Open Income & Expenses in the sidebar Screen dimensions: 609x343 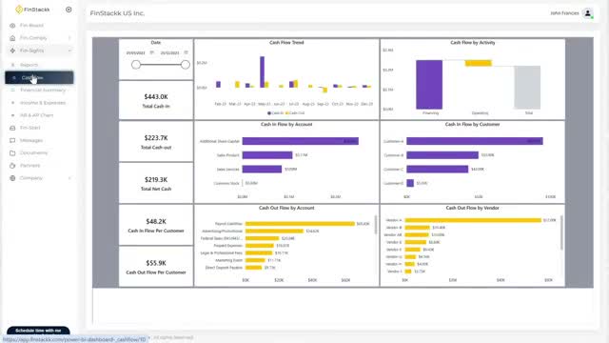tap(43, 103)
